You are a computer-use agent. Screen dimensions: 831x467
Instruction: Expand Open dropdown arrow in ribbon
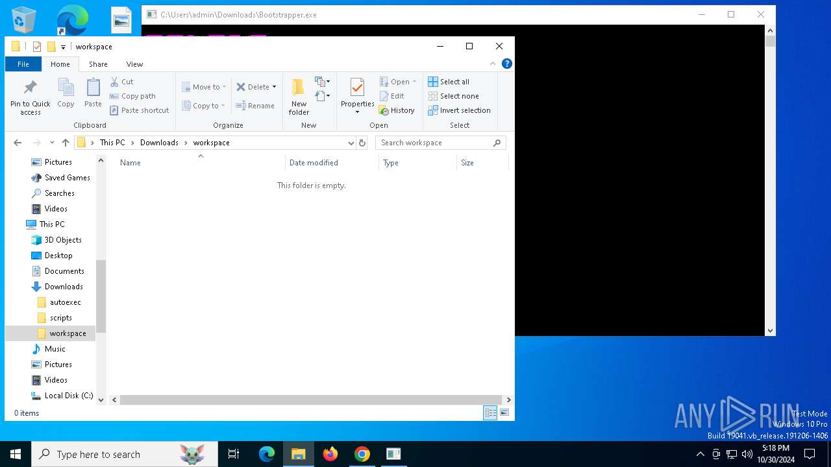click(414, 82)
